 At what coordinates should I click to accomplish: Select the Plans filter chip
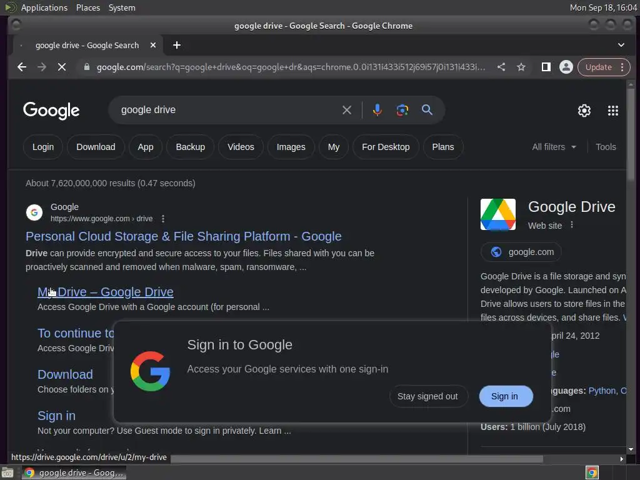point(443,147)
